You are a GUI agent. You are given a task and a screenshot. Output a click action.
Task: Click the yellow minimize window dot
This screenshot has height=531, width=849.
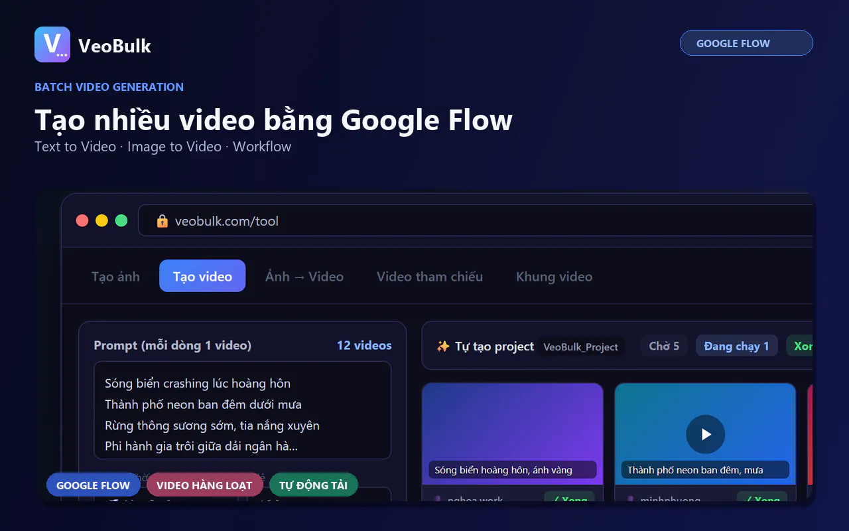coord(101,220)
